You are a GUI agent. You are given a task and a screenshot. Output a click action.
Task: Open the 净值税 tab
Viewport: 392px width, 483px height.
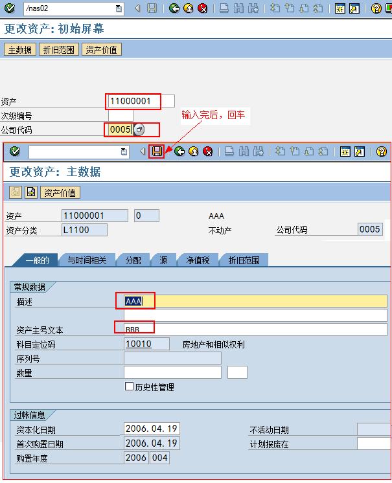click(198, 260)
